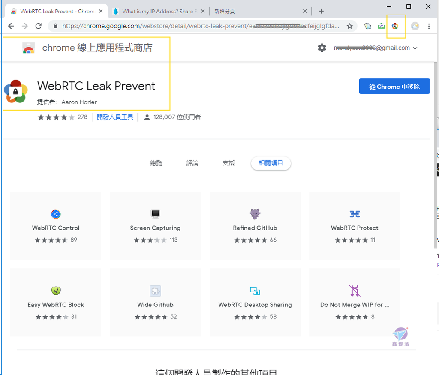Open the Do Not Merge WIP icon
The image size is (439, 375).
(x=355, y=291)
